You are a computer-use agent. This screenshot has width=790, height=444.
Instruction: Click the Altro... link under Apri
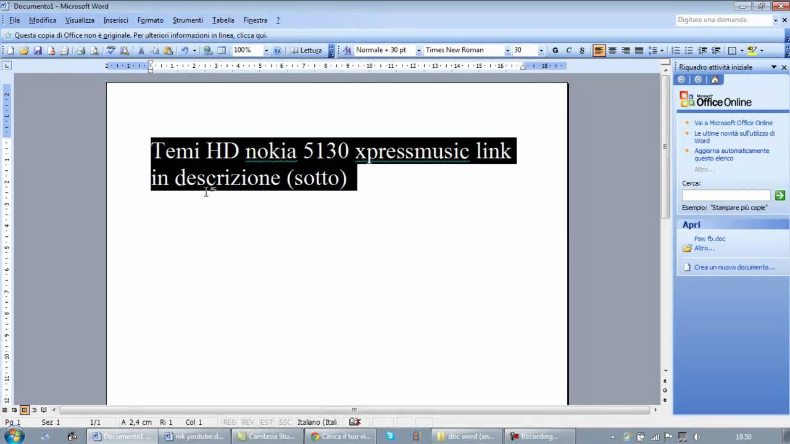coord(704,248)
